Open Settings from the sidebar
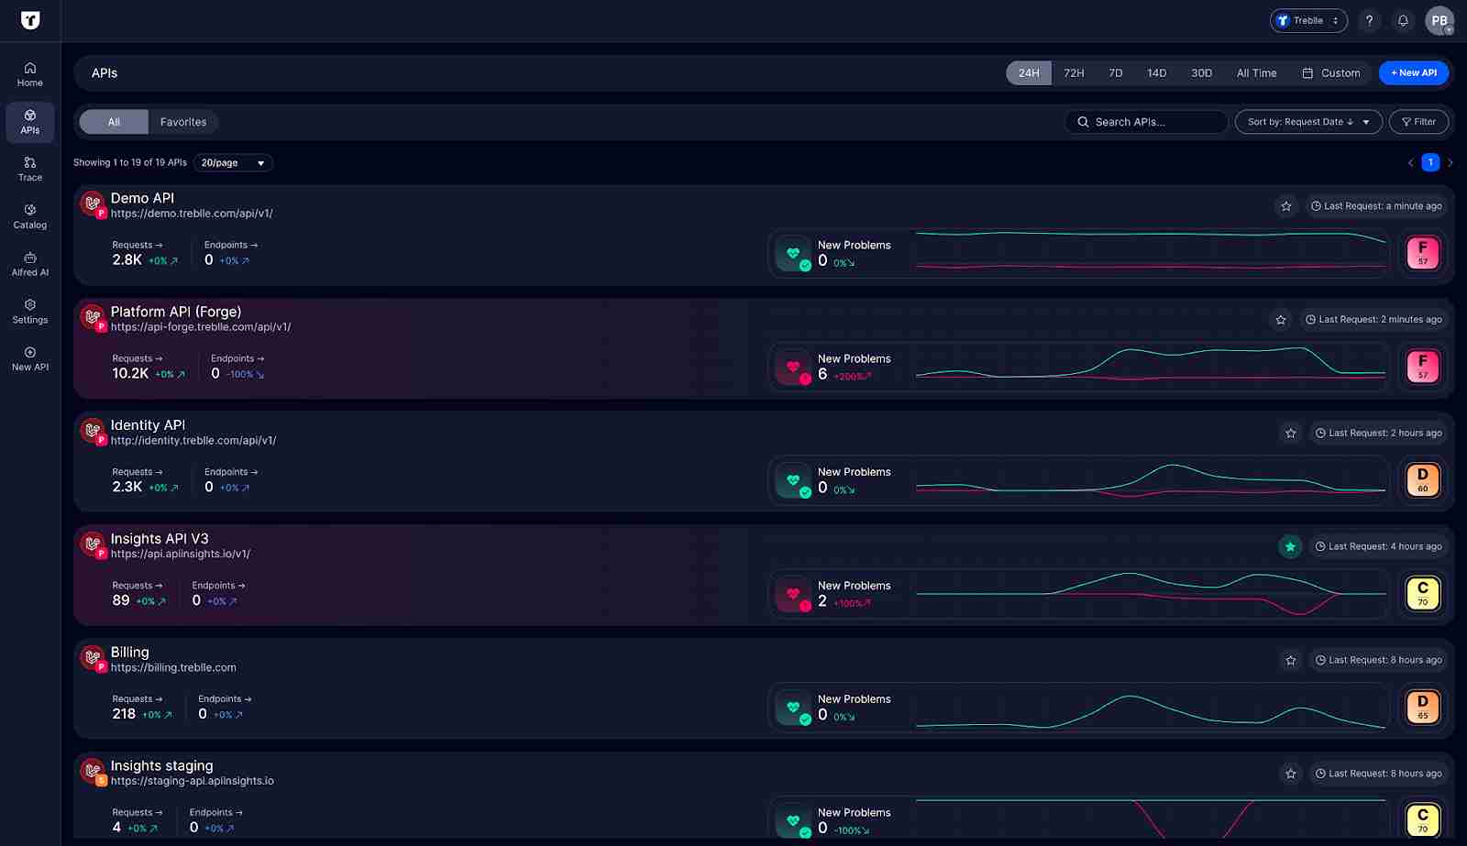 tap(29, 312)
